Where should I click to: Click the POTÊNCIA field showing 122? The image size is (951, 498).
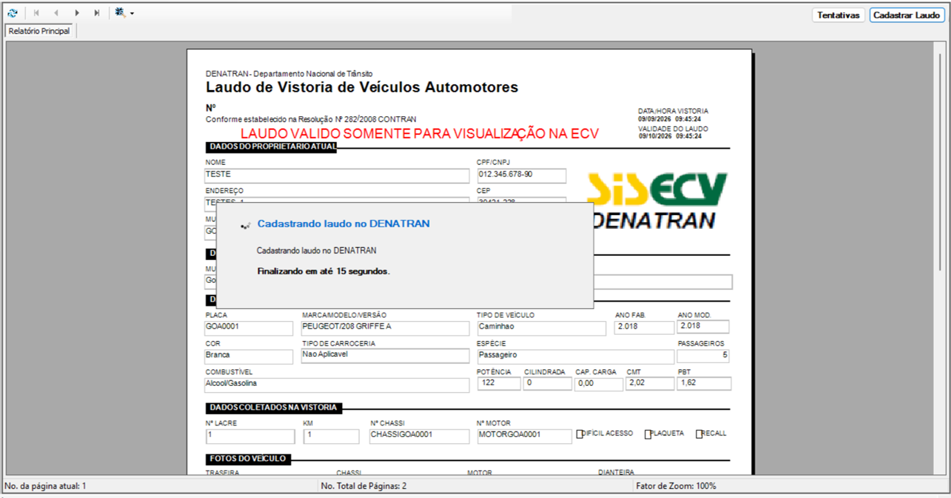498,383
